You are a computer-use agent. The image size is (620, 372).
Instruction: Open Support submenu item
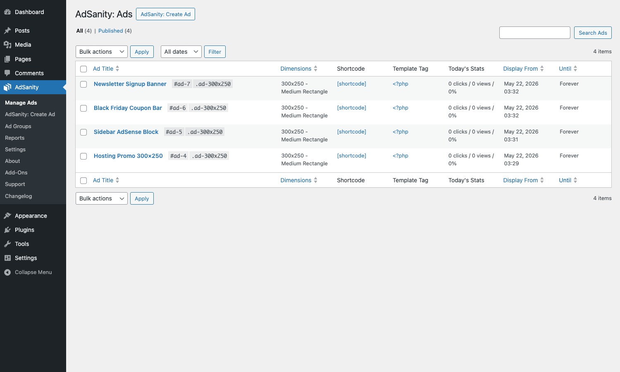(15, 184)
